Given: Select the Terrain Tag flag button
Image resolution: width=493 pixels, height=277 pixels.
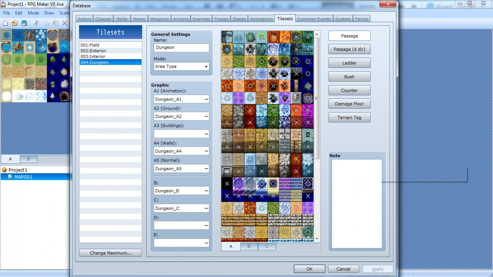Looking at the screenshot, I should (349, 117).
